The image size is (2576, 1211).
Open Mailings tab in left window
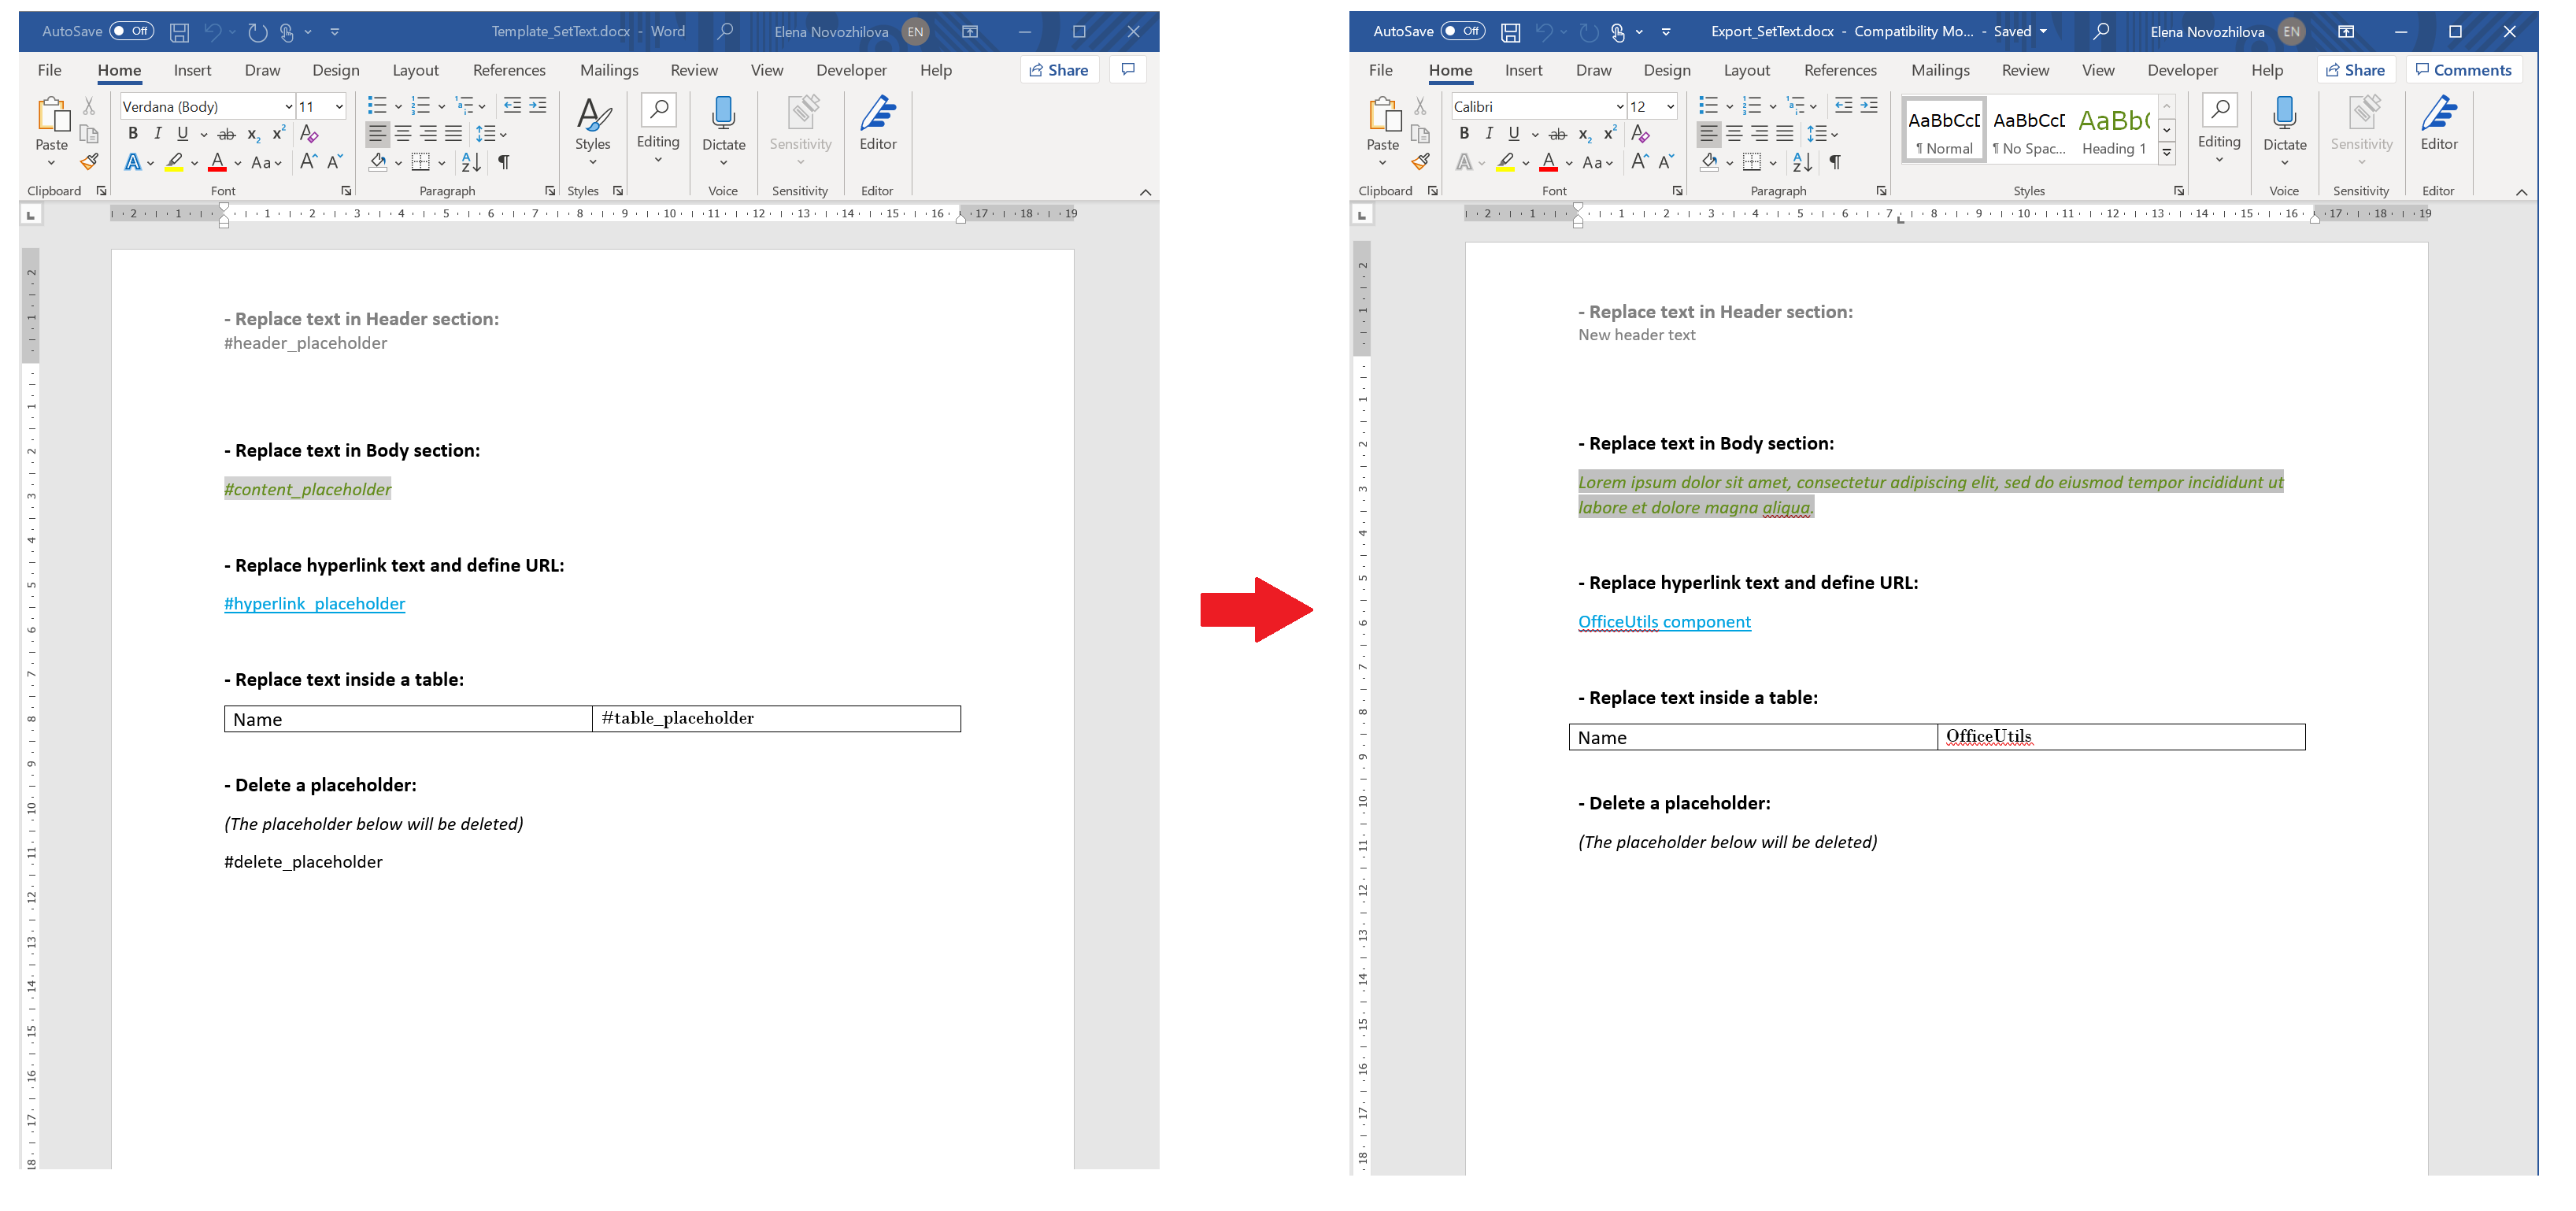609,70
